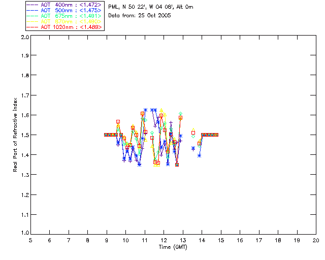The height and width of the screenshot is (260, 325).
Task: Click y-axis label 1.3
Action: (25, 175)
